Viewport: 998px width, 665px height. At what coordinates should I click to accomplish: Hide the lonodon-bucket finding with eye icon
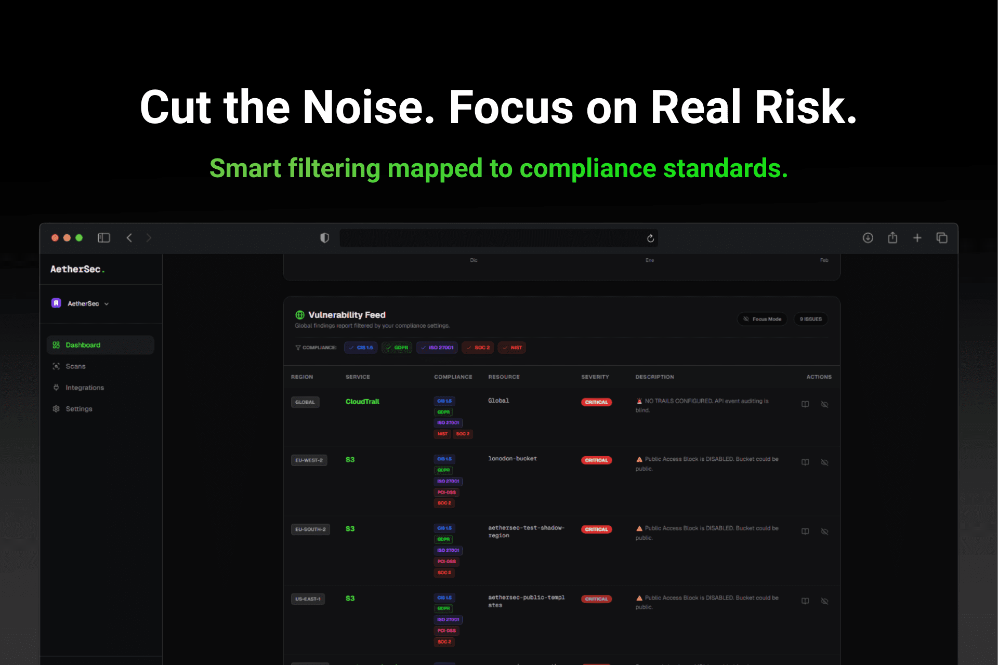coord(824,462)
